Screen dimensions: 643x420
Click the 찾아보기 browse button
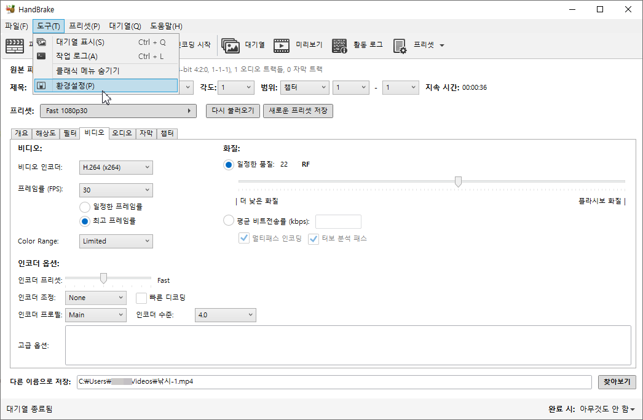[617, 382]
